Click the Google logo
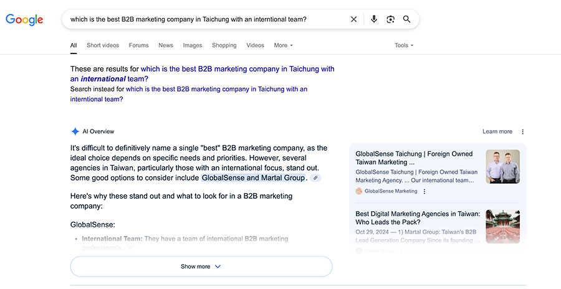Image resolution: width=561 pixels, height=289 pixels. 24,19
